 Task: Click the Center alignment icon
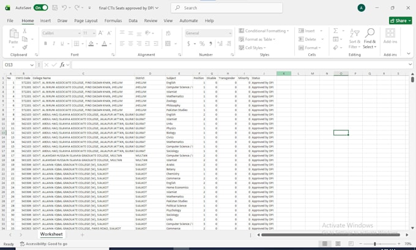pos(130,44)
